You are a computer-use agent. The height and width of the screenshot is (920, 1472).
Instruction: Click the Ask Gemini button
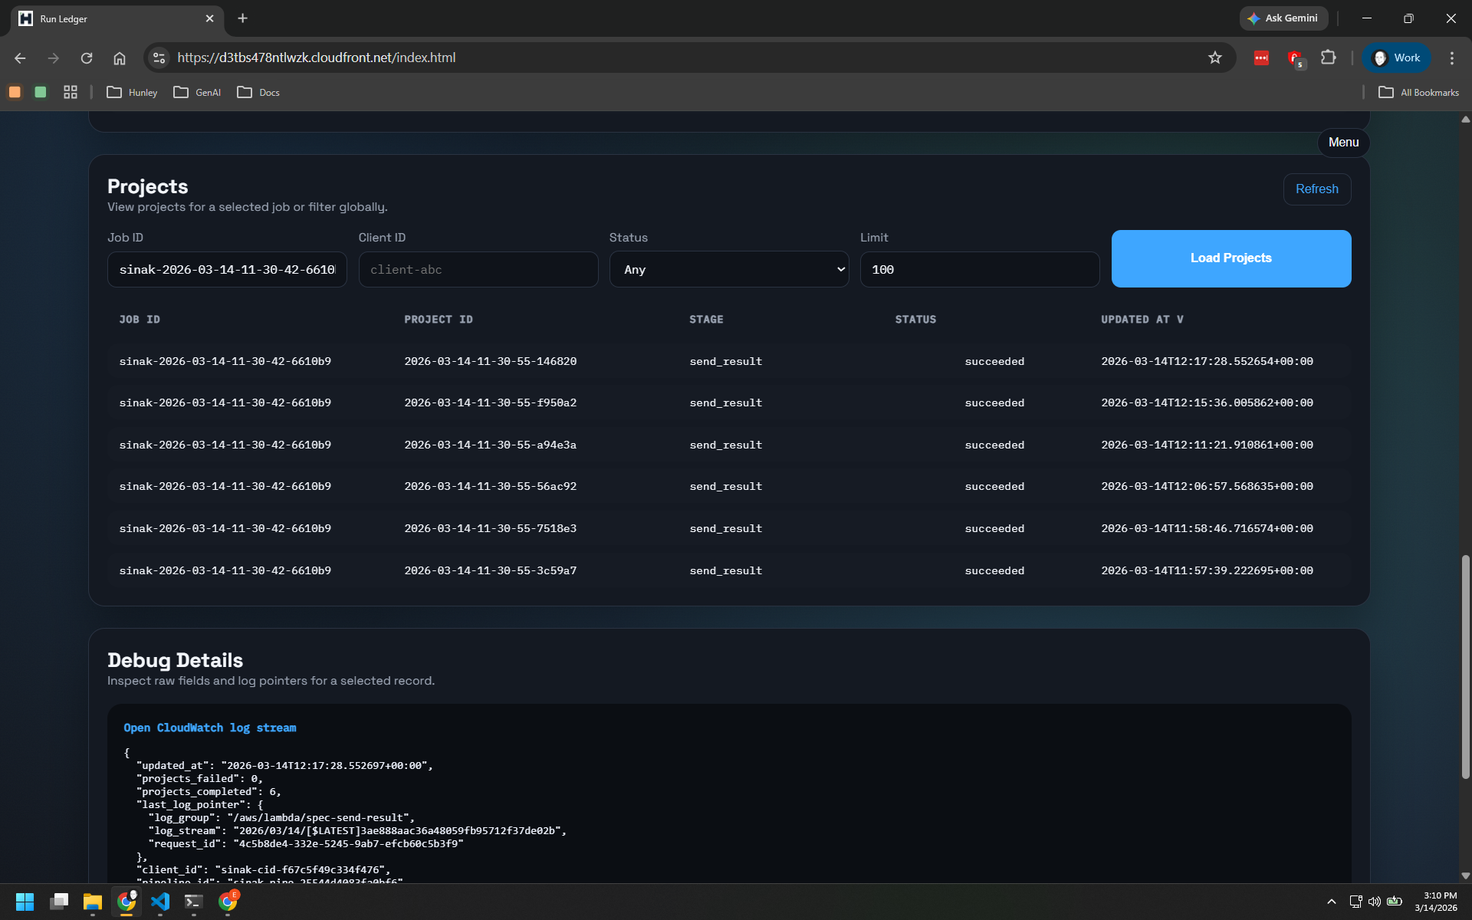point(1283,18)
